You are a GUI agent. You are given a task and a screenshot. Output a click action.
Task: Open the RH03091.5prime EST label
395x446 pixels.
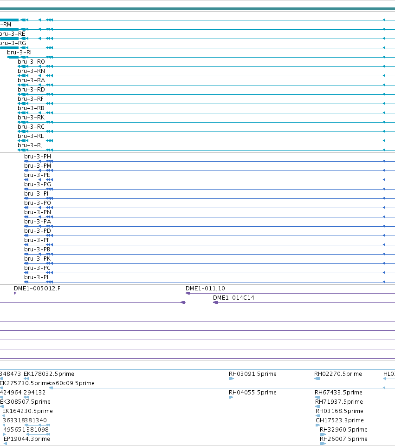253,374
